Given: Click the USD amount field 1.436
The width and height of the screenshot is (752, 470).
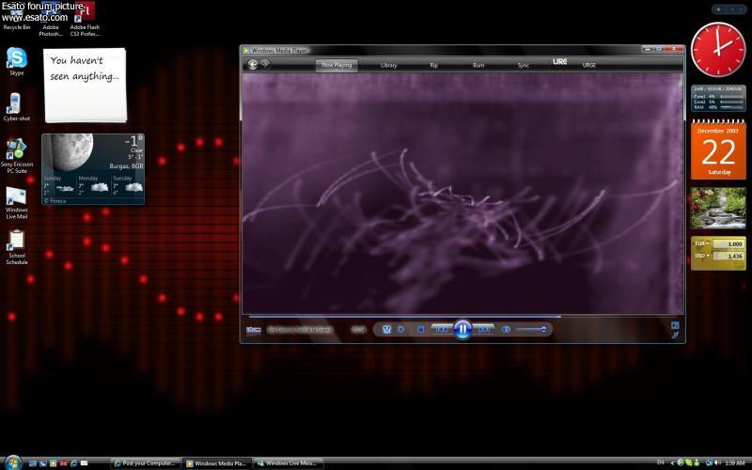Looking at the screenshot, I should (x=728, y=256).
